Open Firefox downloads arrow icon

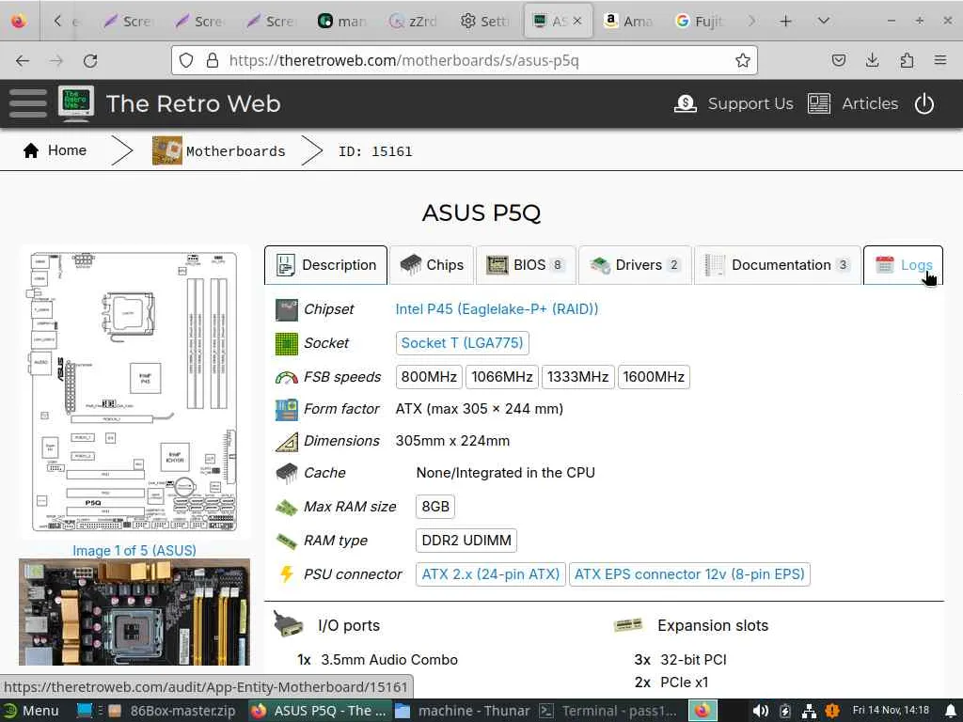pyautogui.click(x=872, y=60)
